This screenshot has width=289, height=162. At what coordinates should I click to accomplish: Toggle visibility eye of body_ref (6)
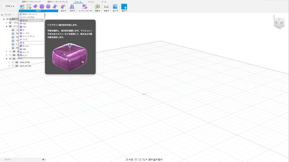(x=13, y=62)
